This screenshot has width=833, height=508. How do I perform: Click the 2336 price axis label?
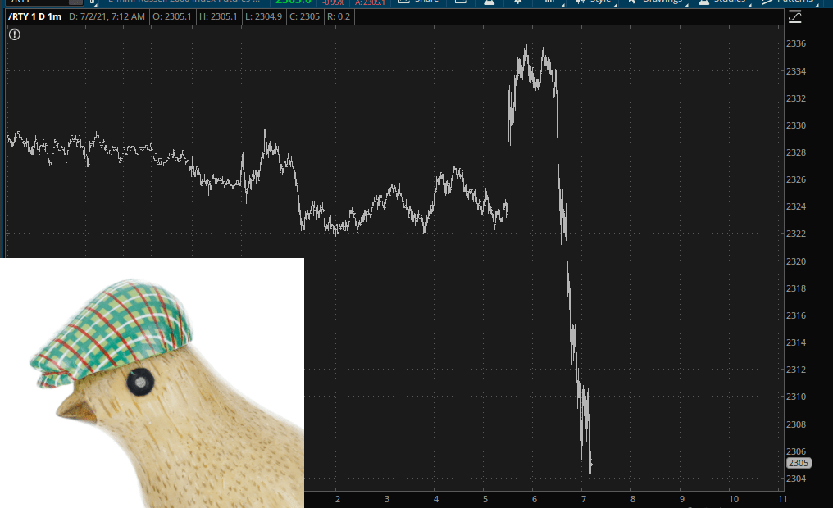pos(796,44)
